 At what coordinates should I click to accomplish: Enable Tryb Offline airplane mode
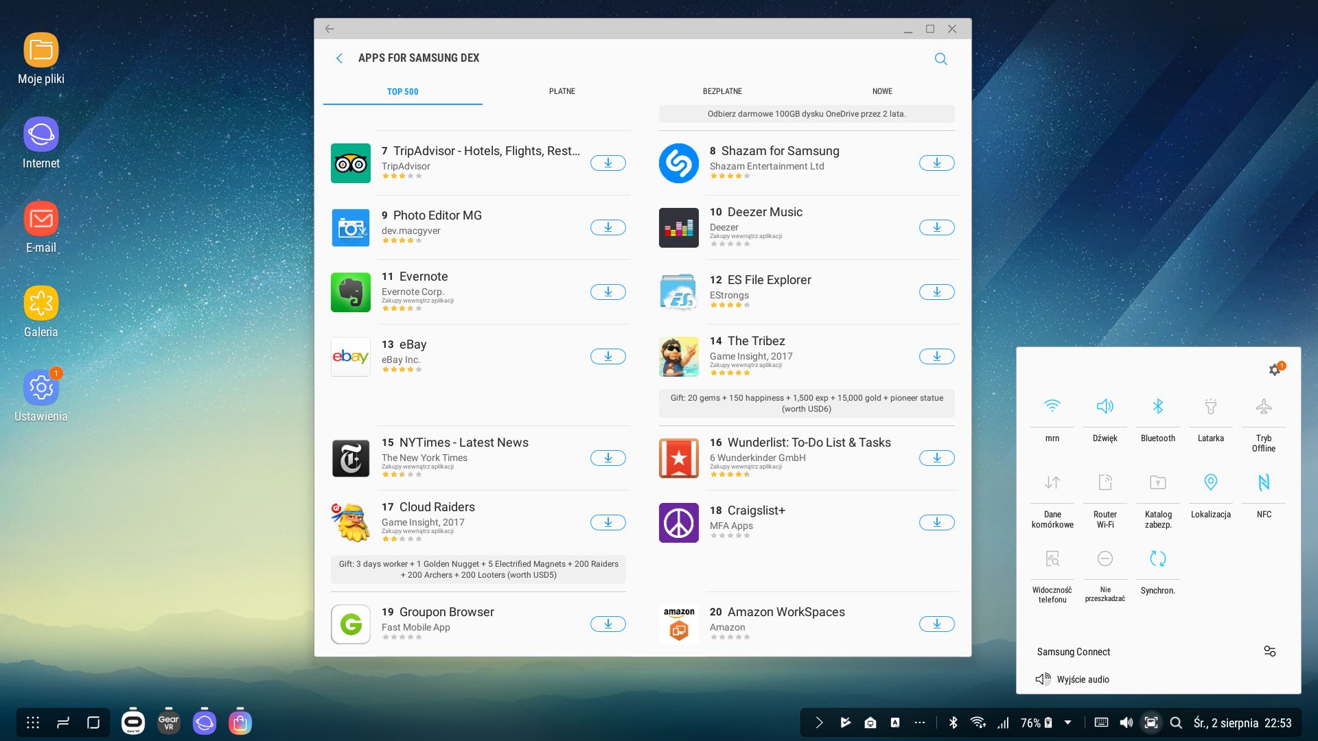pyautogui.click(x=1264, y=407)
